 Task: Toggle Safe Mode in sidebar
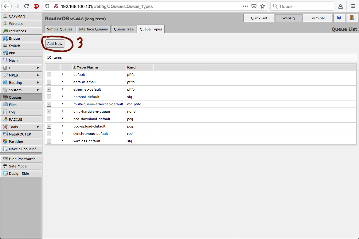point(21,166)
